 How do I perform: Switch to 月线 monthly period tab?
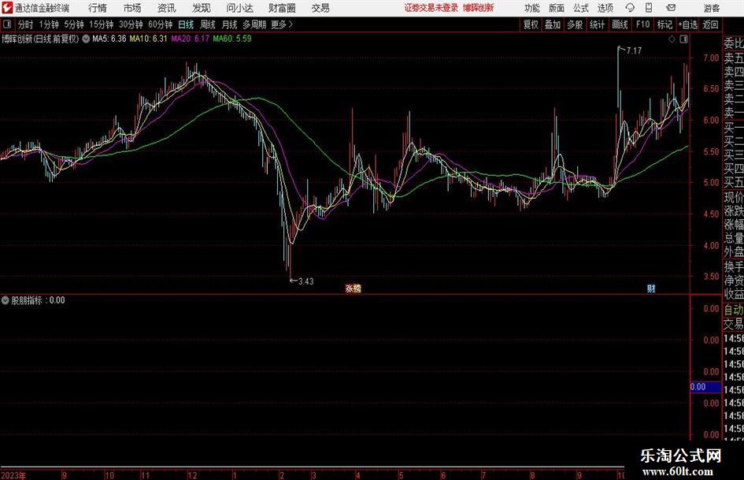[230, 24]
